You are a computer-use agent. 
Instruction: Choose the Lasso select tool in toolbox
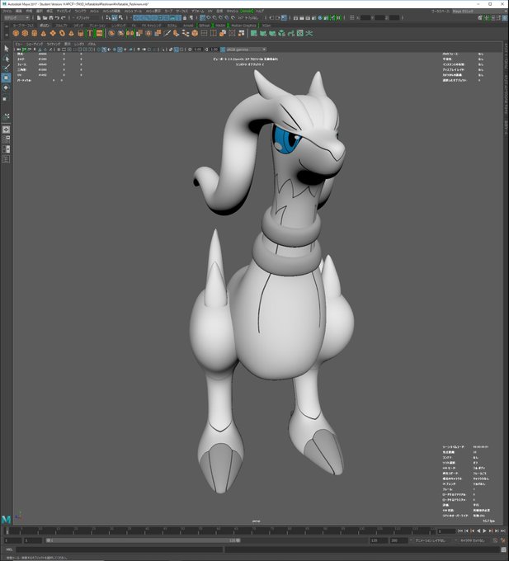coord(6,59)
